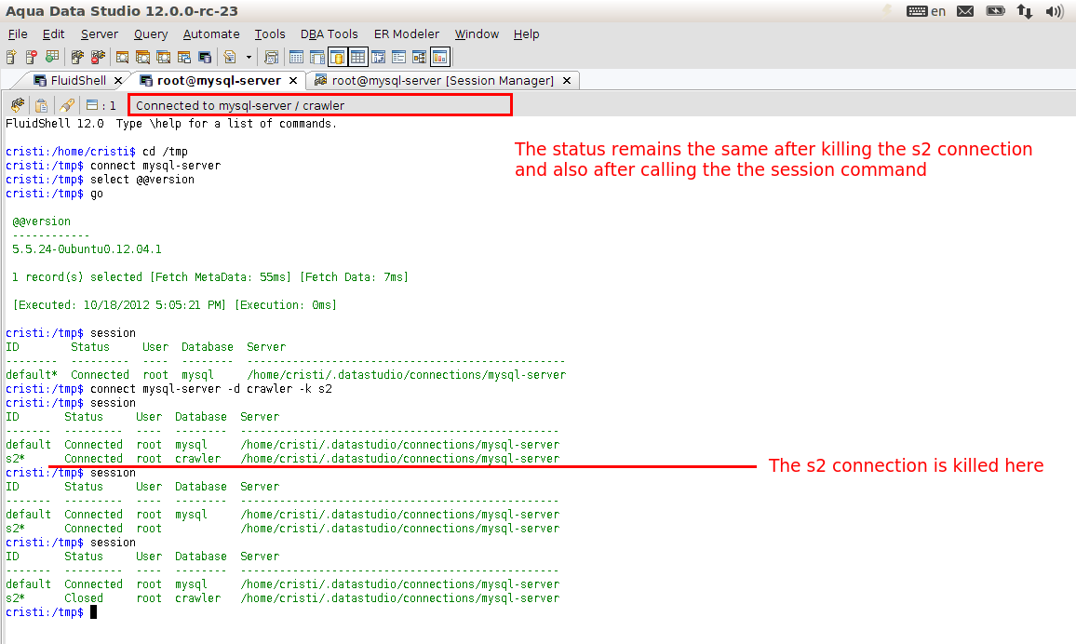This screenshot has height=644, width=1076.
Task: Click the plain grid window view icon
Action: coord(296,57)
